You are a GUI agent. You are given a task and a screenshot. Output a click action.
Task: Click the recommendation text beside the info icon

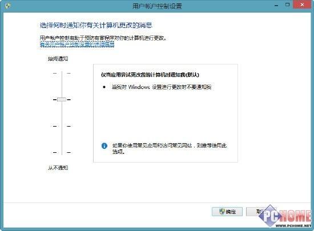coord(170,149)
